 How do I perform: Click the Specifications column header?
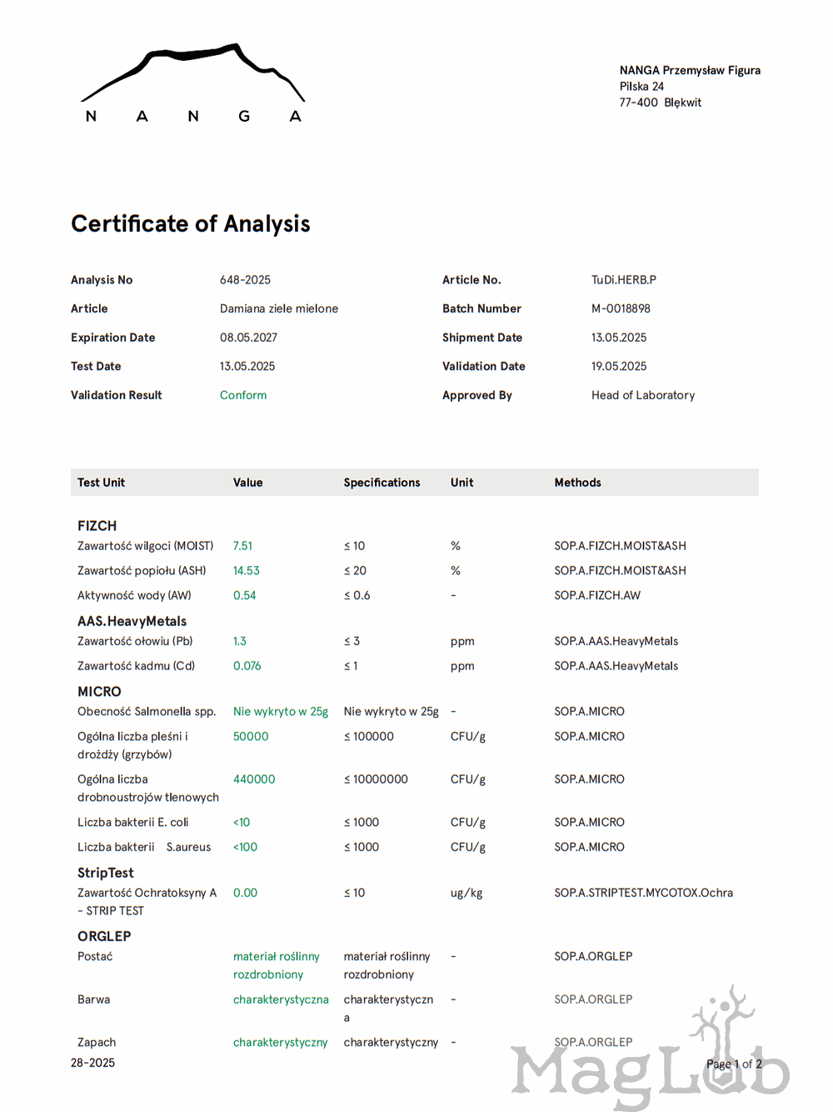[x=382, y=483]
